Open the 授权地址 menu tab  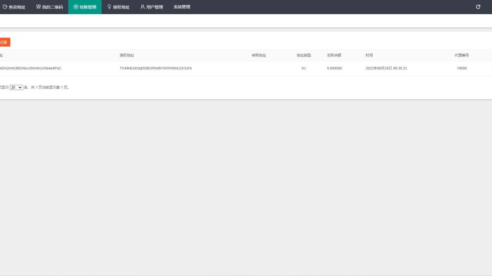[118, 7]
